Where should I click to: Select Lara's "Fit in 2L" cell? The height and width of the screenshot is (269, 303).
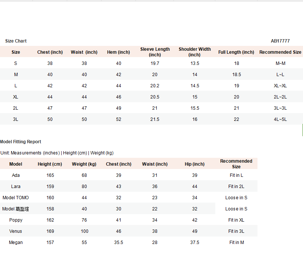click(236, 187)
